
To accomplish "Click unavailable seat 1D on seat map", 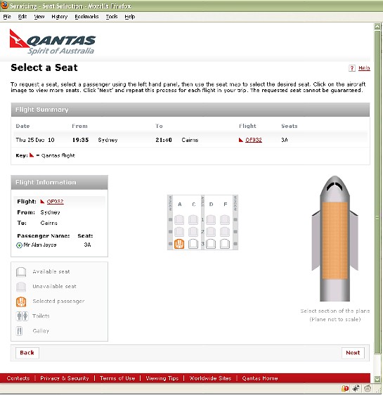I will pos(211,220).
